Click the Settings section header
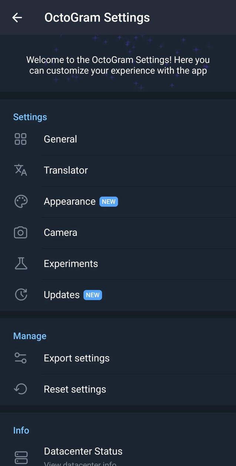This screenshot has height=466, width=236. coord(30,117)
